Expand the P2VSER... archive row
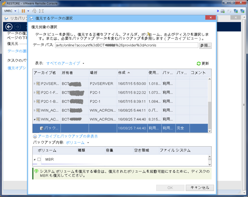 click(x=35, y=84)
